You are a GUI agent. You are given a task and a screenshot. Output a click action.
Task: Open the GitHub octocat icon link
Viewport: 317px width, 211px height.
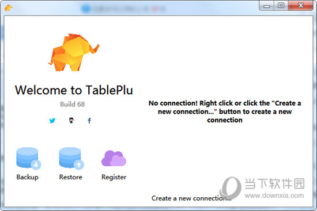71,120
